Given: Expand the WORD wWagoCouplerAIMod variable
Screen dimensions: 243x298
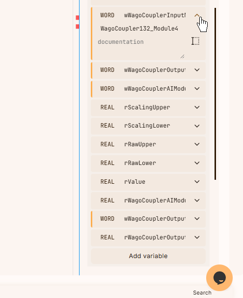Looking at the screenshot, I should 197,89.
